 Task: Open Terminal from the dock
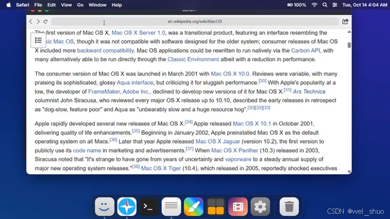pyautogui.click(x=149, y=207)
